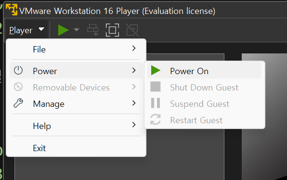Screen dimensions: 287x180
Task: Click the VMware Workstation logo icon
Action: (12, 10)
